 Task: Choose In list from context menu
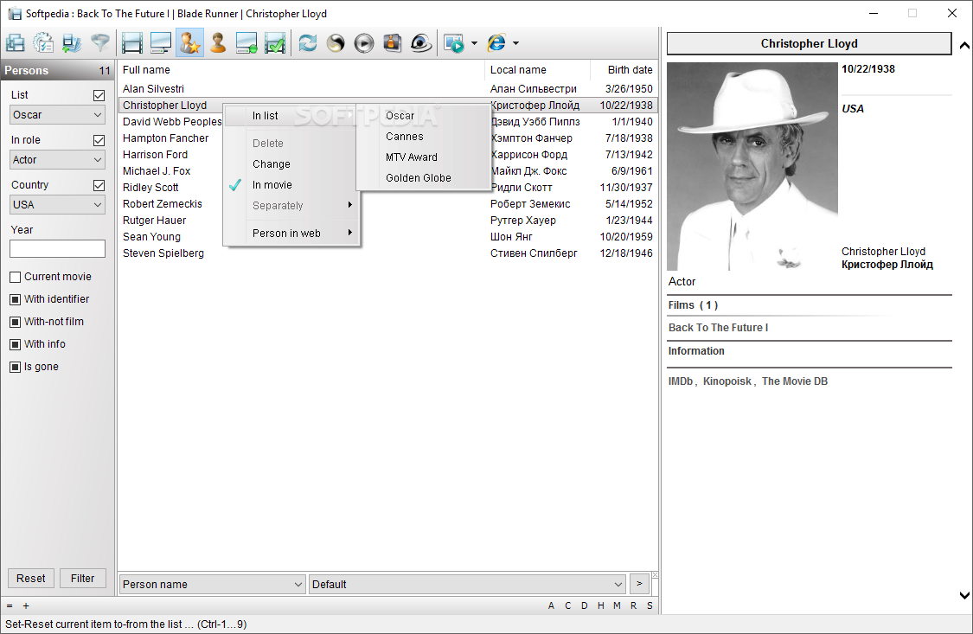pyautogui.click(x=291, y=115)
